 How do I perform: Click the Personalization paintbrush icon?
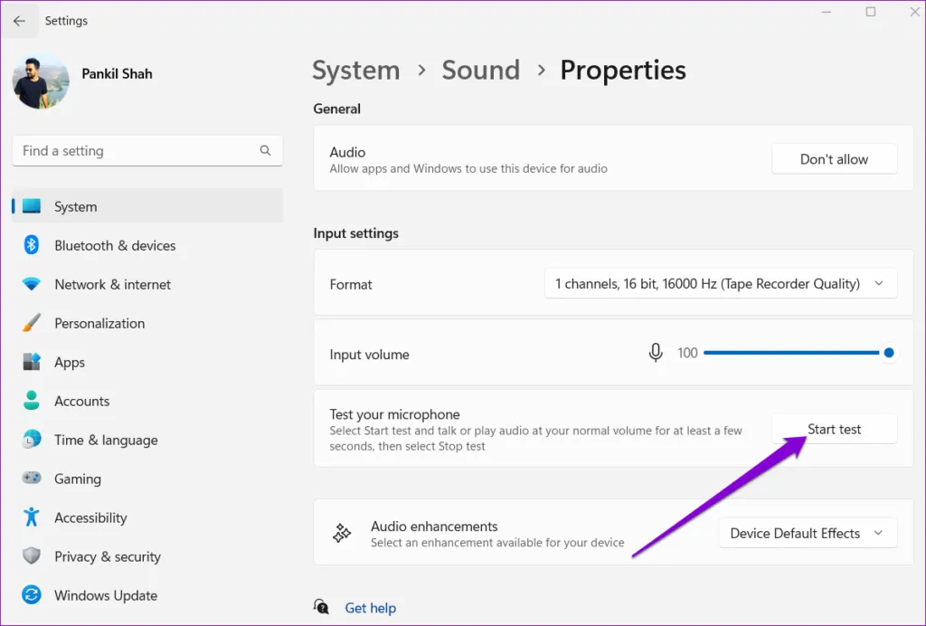coord(32,323)
